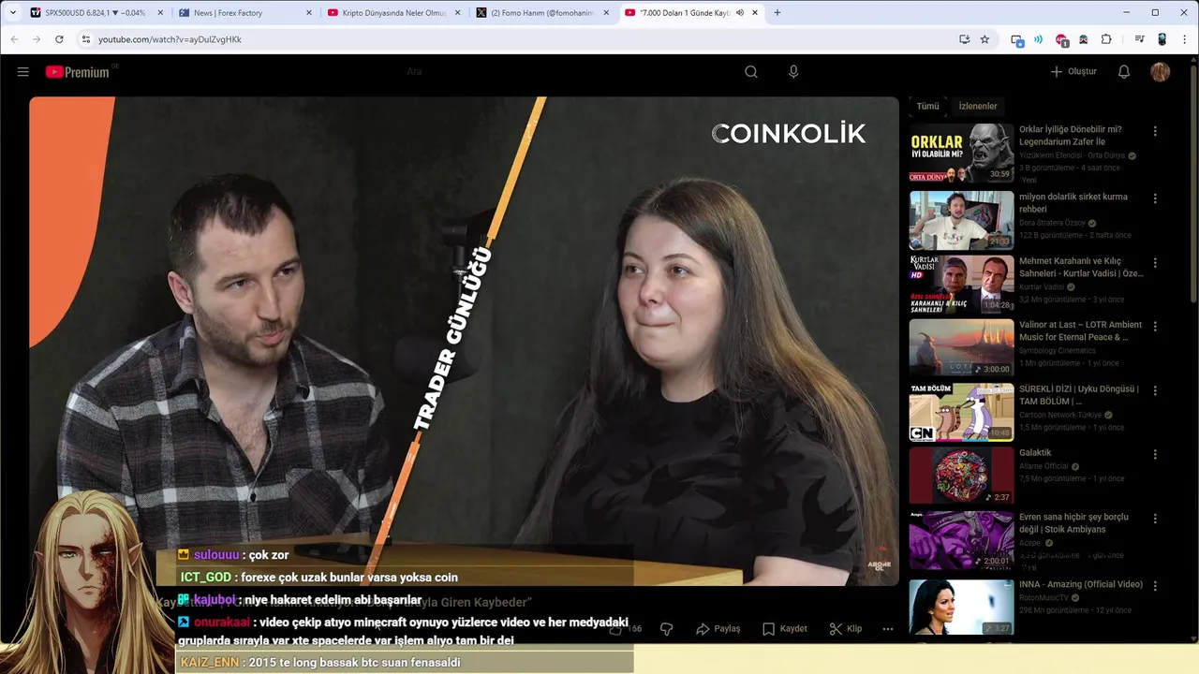Screen dimensions: 1199x674
Task: Click the YouTube search magnifier icon
Action: coord(751,72)
